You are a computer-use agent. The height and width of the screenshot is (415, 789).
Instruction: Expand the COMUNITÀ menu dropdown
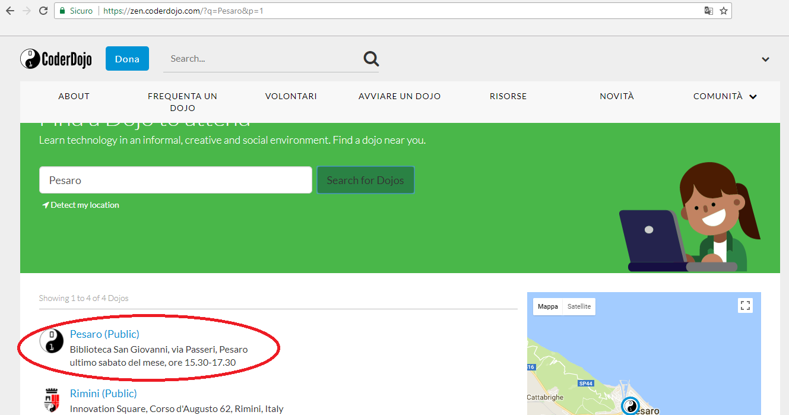coord(725,96)
